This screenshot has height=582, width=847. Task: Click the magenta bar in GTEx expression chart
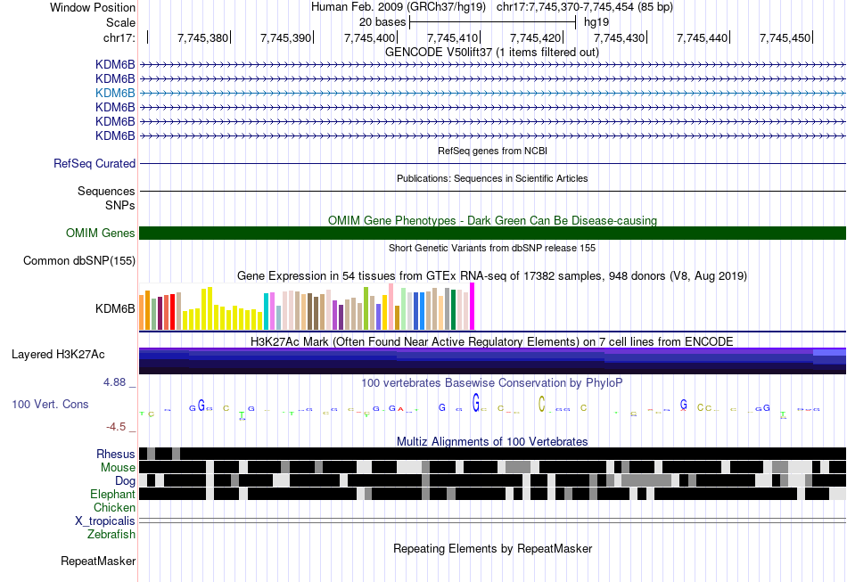473,306
